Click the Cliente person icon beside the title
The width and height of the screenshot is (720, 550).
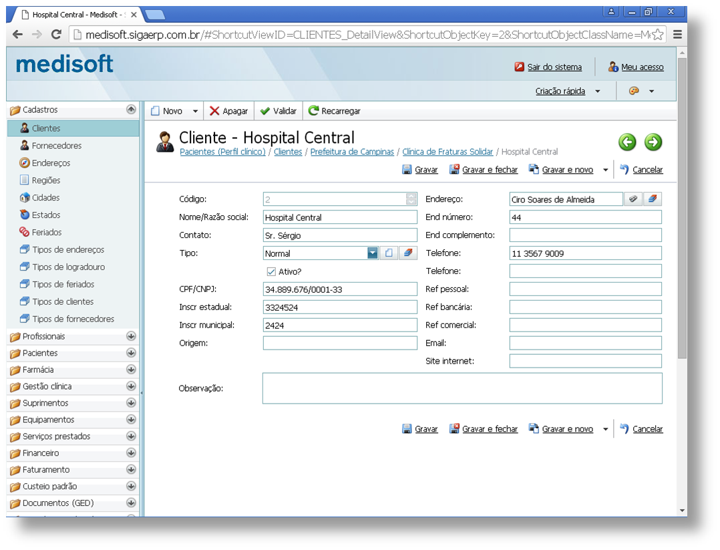165,142
